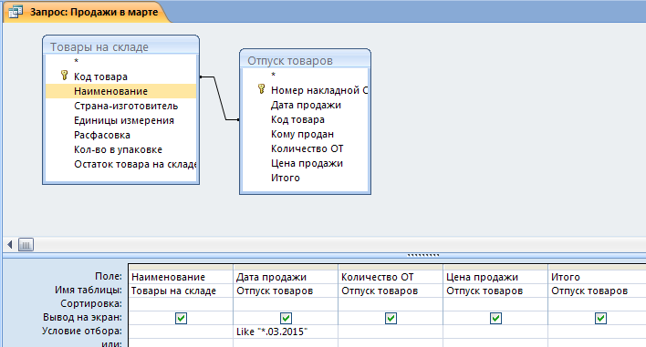
Task: Click key icon next to Номер накладной
Action: coord(261,89)
